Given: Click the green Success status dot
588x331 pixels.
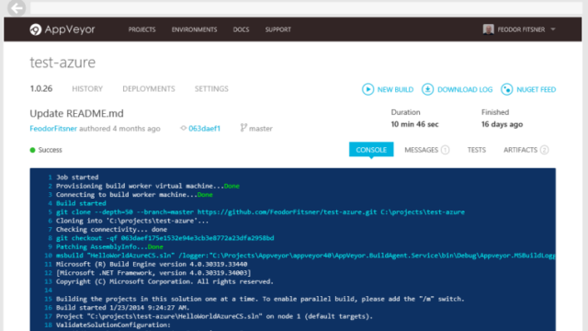Looking at the screenshot, I should click(x=33, y=150).
